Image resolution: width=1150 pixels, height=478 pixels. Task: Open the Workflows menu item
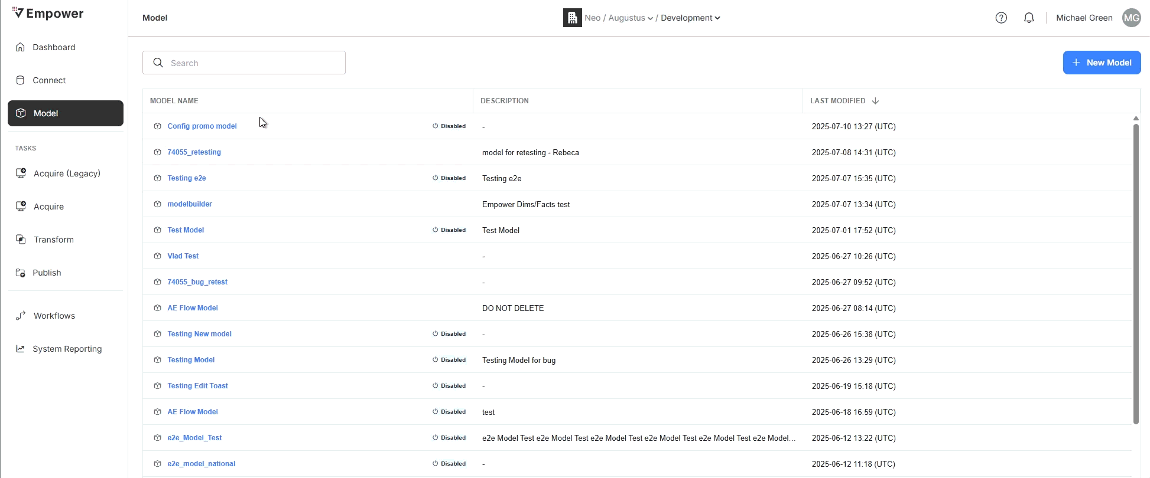point(66,316)
